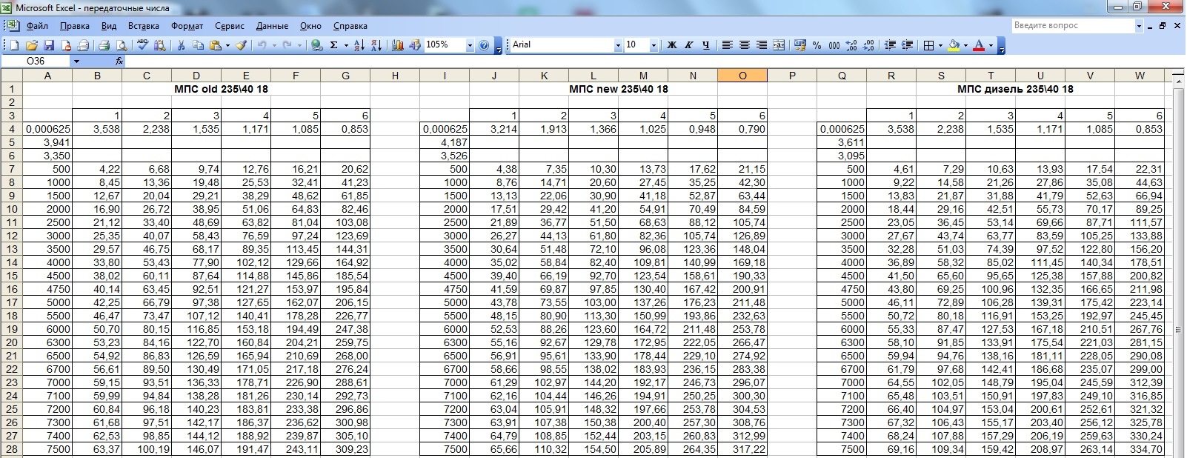The width and height of the screenshot is (1187, 458).
Task: Open the font color palette arrow
Action: [x=991, y=45]
